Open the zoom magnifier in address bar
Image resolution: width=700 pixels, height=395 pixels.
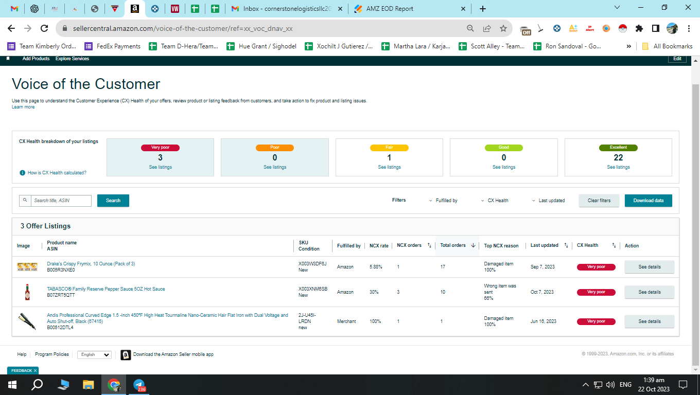[x=470, y=28]
